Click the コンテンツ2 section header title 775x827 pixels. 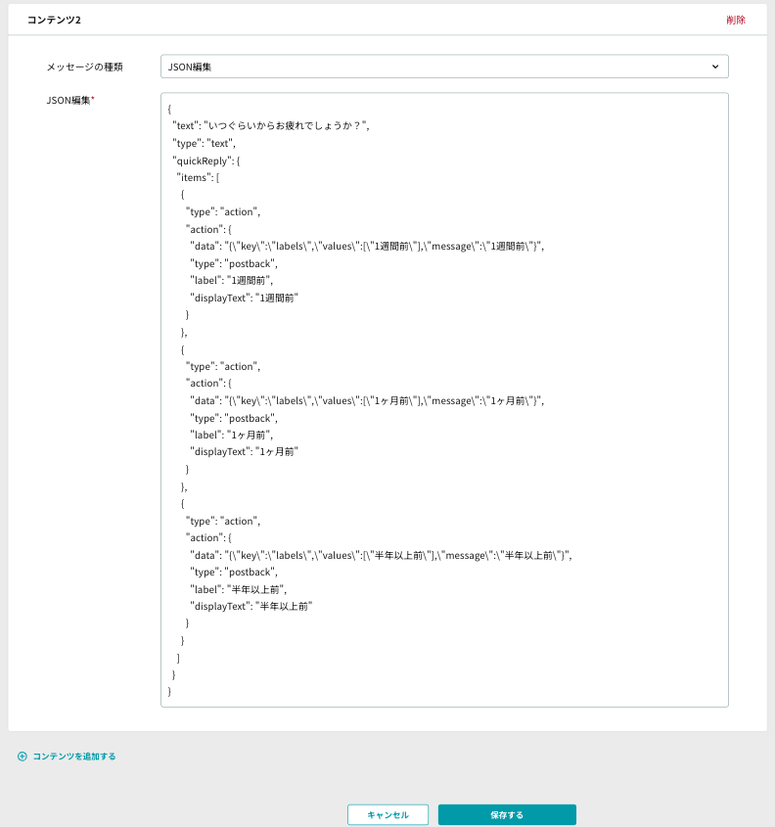(x=54, y=20)
